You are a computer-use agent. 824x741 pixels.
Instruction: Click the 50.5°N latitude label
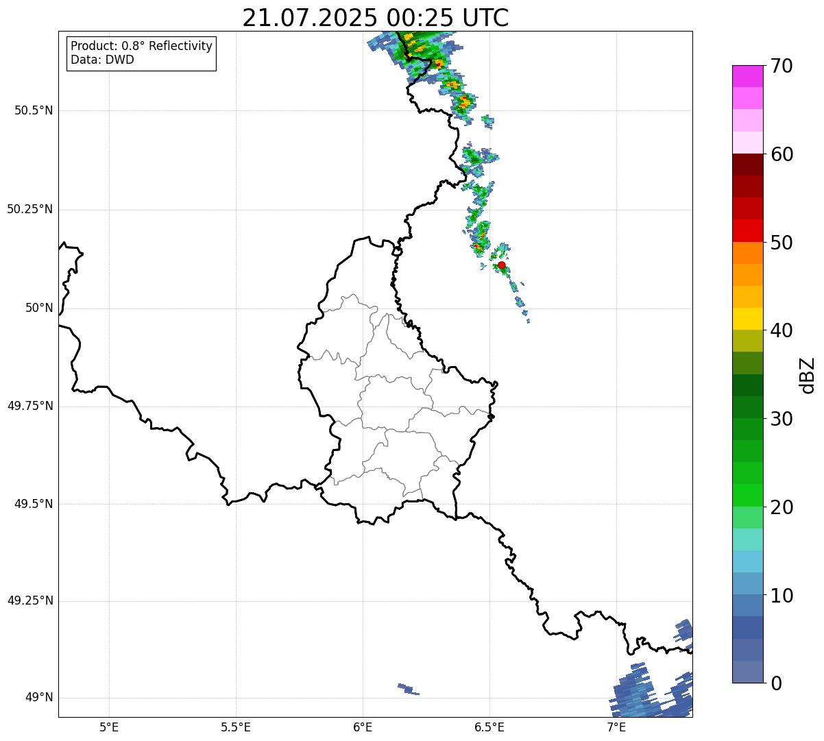click(x=34, y=110)
